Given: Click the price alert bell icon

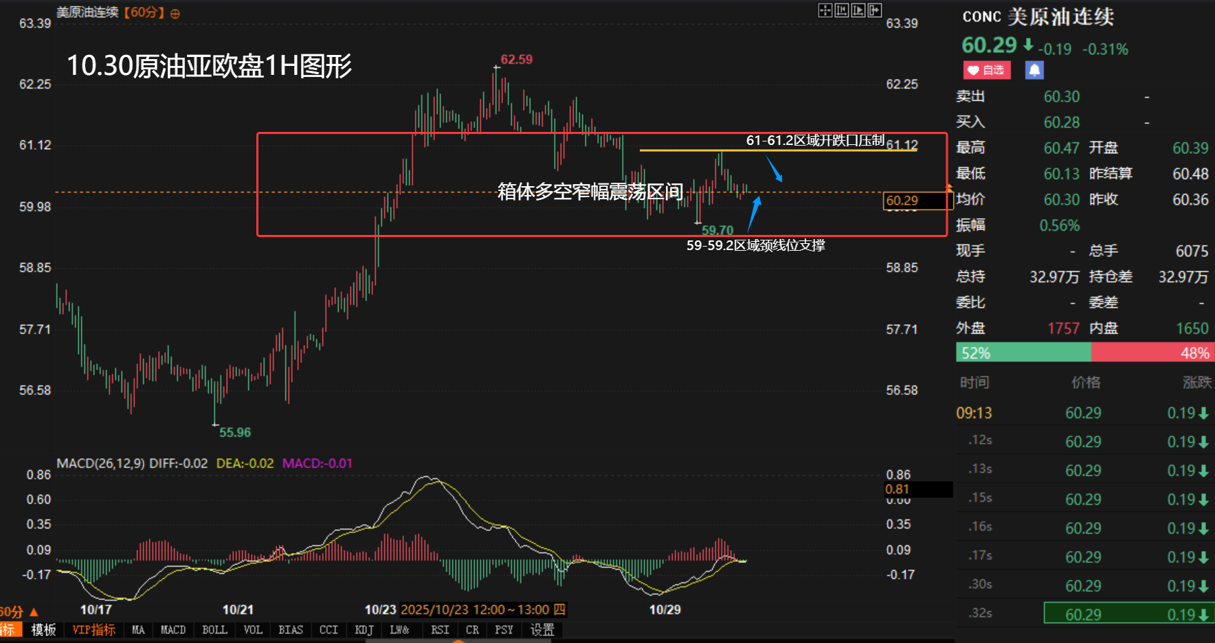Looking at the screenshot, I should [1034, 70].
